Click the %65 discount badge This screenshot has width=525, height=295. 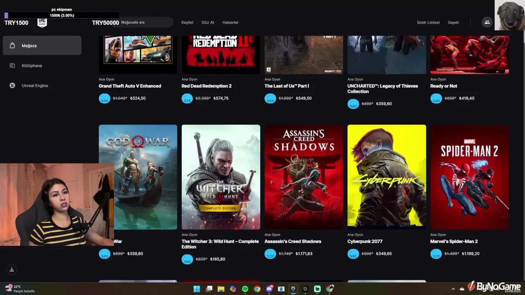click(x=353, y=254)
